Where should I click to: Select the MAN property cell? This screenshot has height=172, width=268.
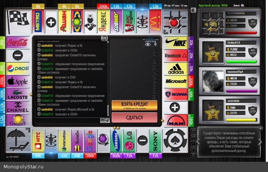[176, 121]
